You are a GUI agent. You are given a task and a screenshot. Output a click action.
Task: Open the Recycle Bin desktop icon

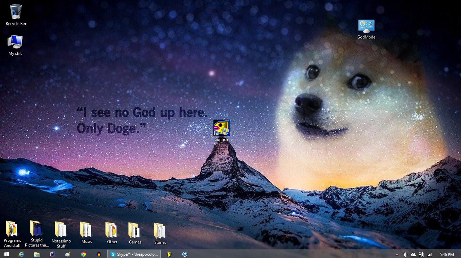[x=16, y=12]
